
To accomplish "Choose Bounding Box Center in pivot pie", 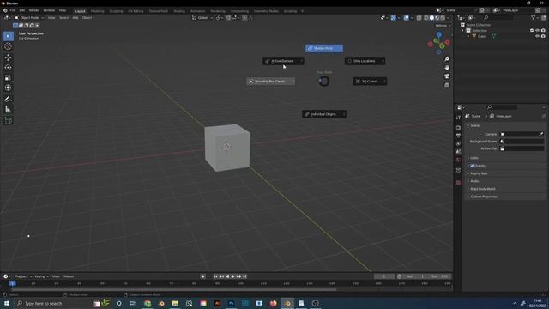I will 271,82.
